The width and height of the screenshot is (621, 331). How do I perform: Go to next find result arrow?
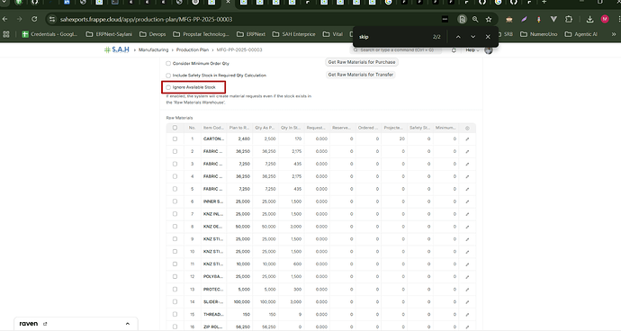pos(472,37)
